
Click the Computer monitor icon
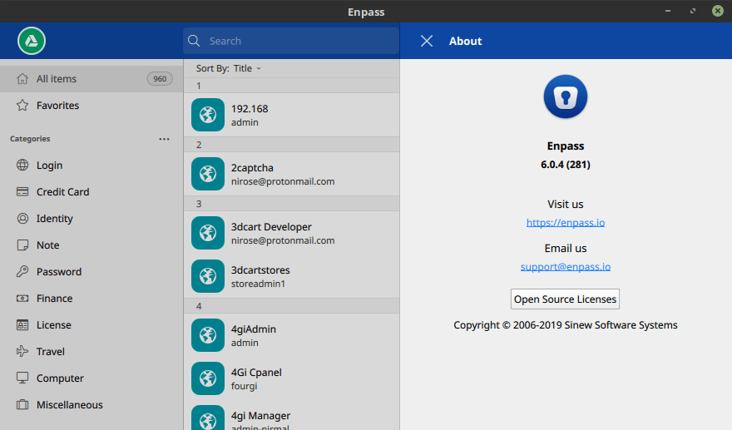coord(22,378)
